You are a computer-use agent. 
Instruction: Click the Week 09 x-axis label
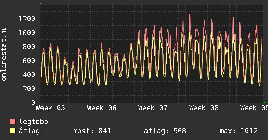pyautogui.click(x=254, y=108)
